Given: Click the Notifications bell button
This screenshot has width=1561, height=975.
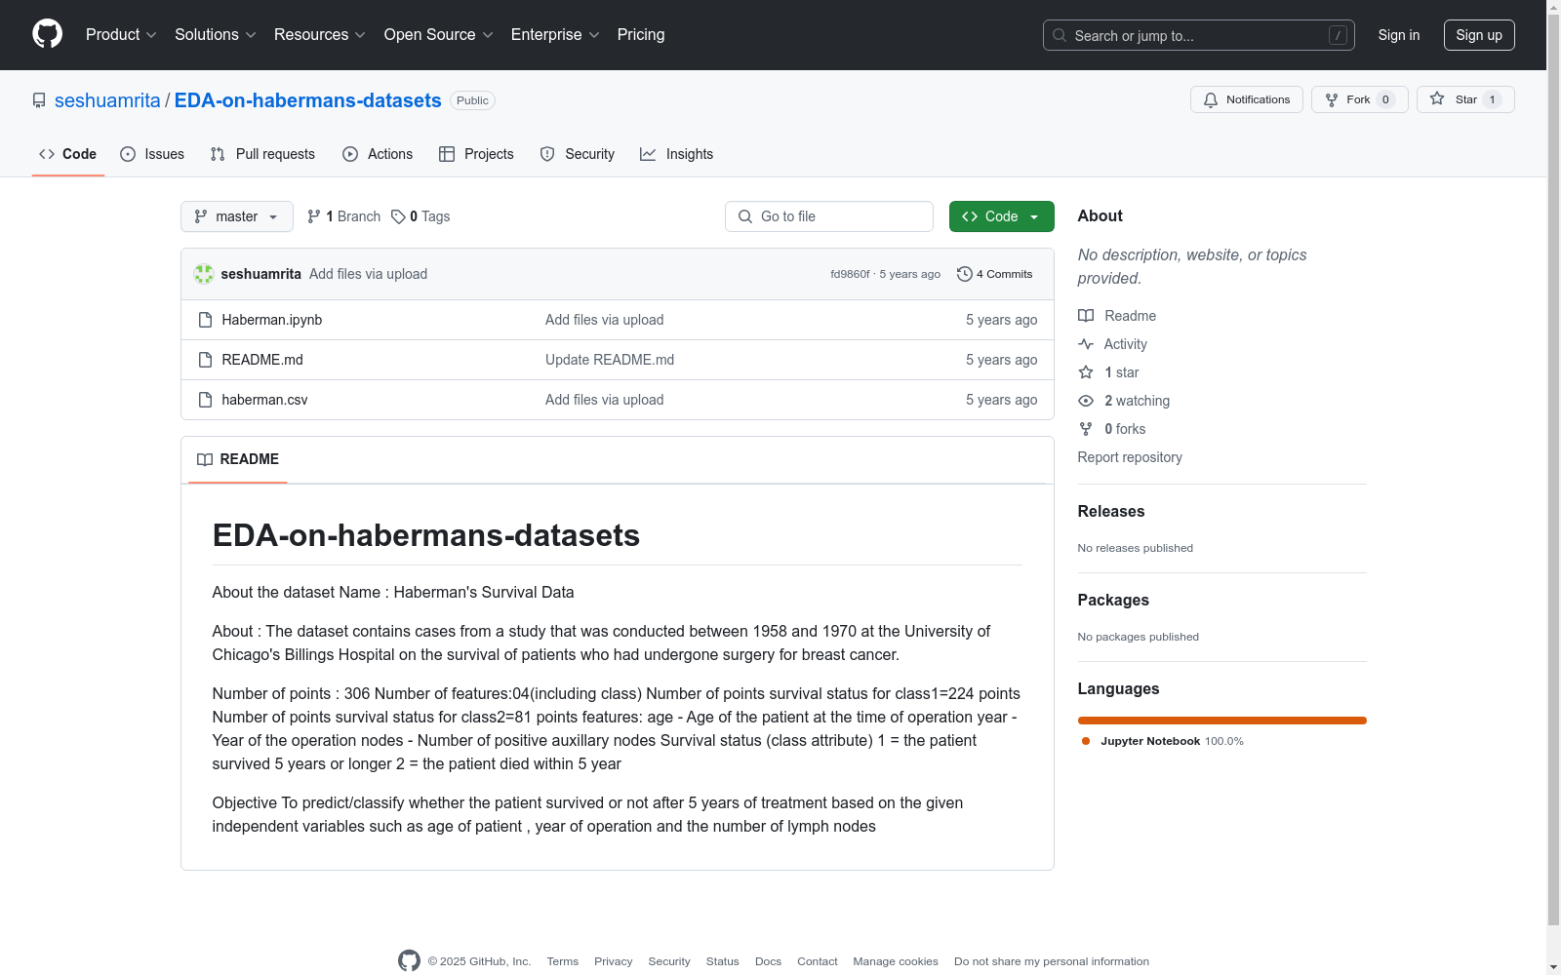Looking at the screenshot, I should [x=1246, y=99].
